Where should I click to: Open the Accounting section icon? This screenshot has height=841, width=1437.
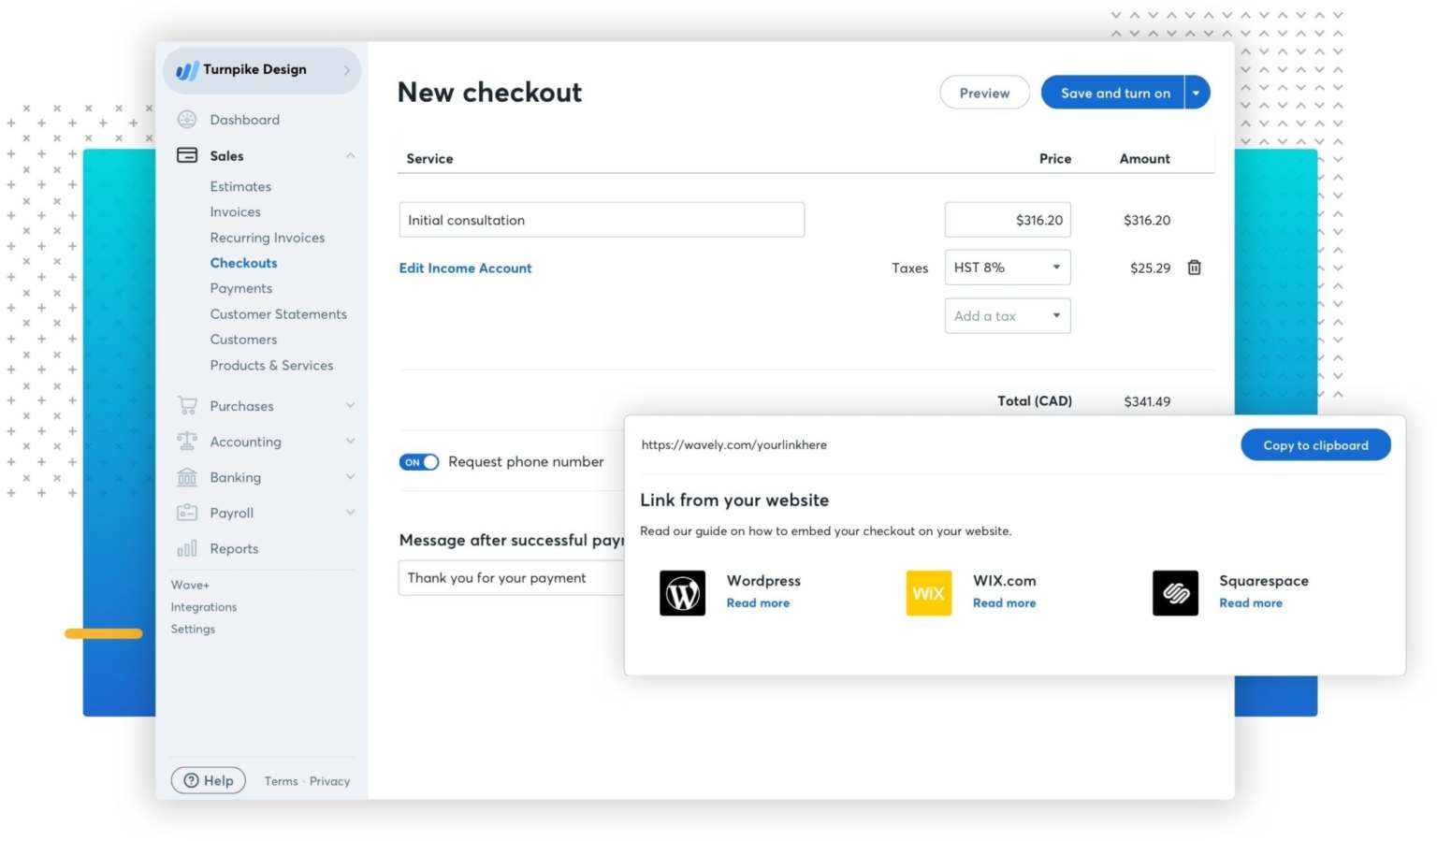[186, 441]
